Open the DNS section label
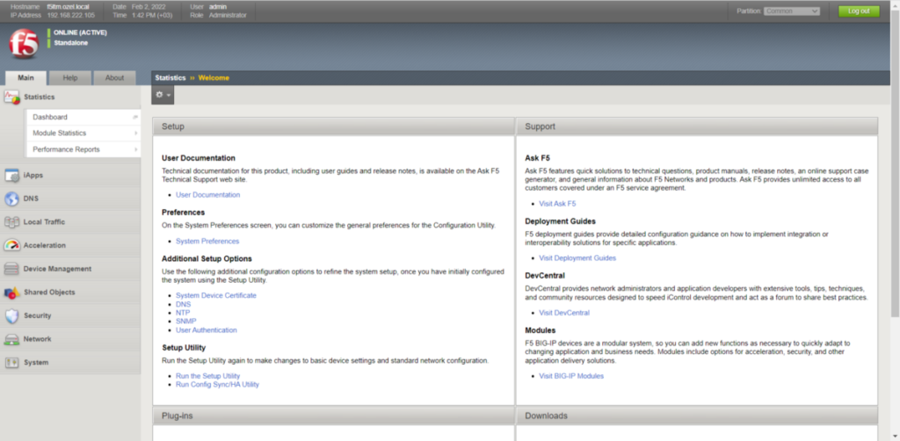Image resolution: width=900 pixels, height=441 pixels. tap(31, 199)
